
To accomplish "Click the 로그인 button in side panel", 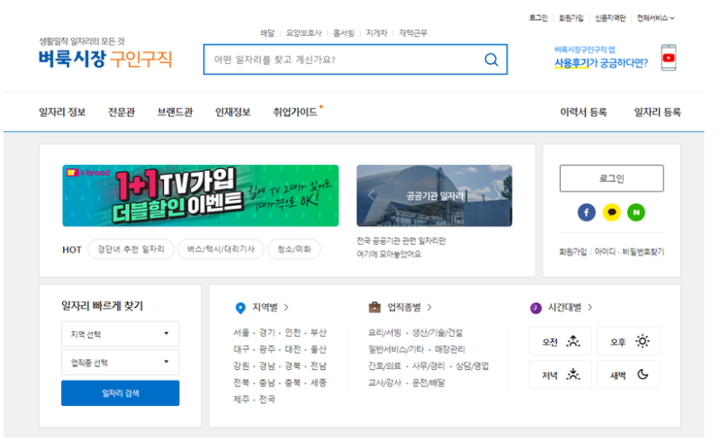I will [612, 178].
